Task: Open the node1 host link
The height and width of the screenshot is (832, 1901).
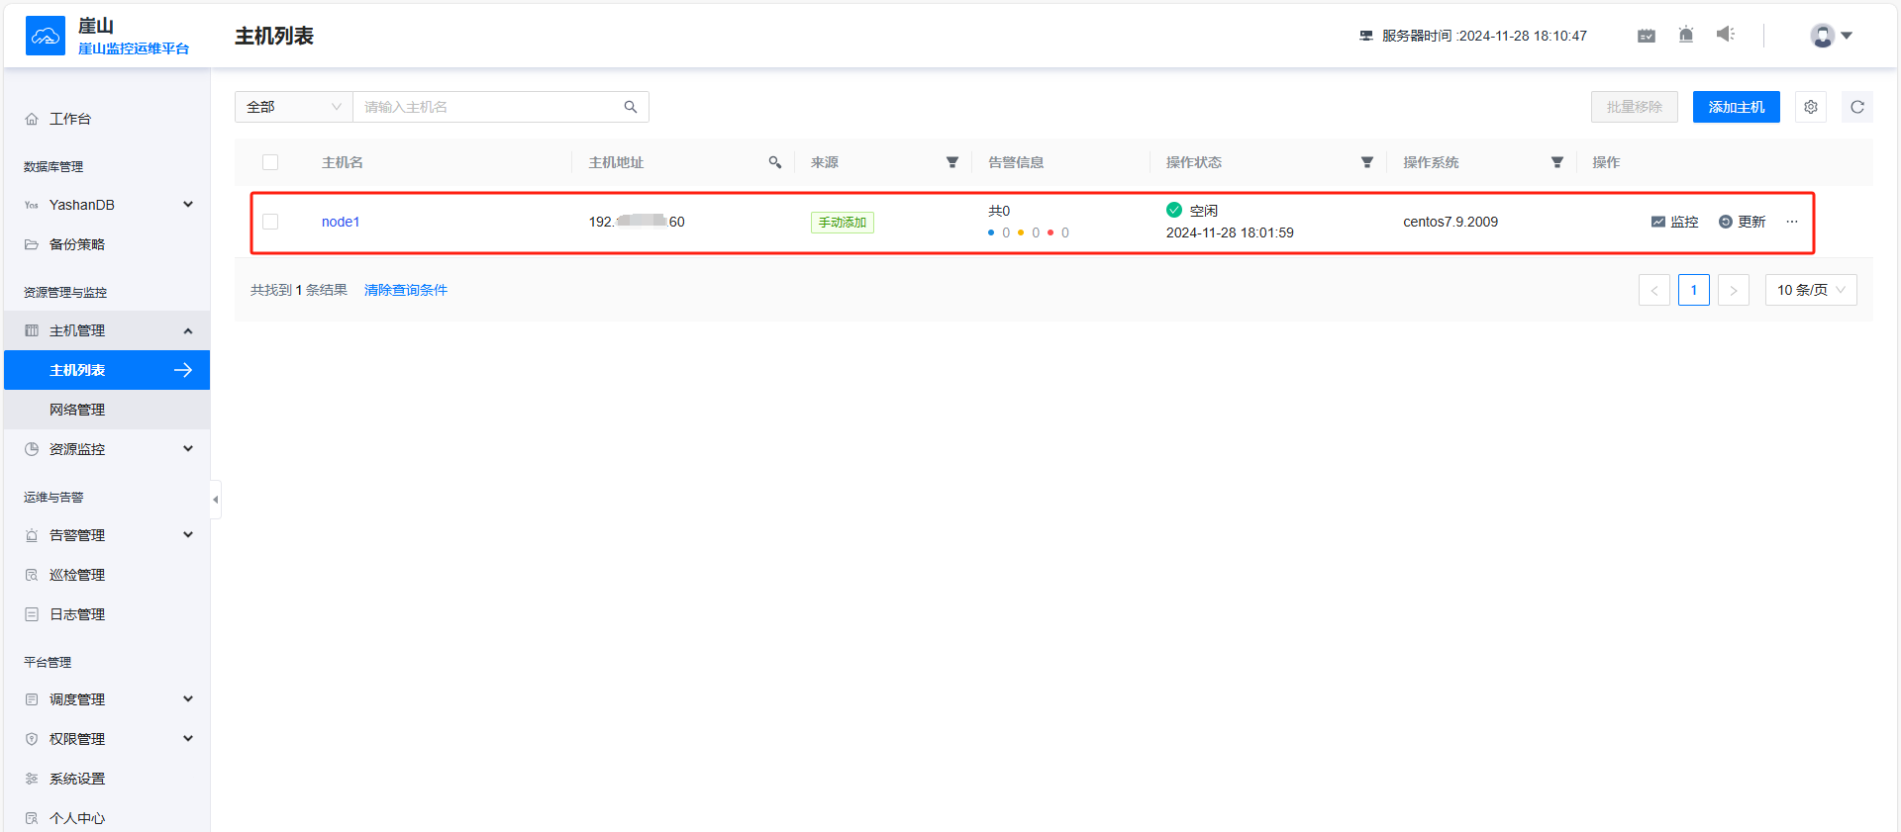Action: (341, 222)
